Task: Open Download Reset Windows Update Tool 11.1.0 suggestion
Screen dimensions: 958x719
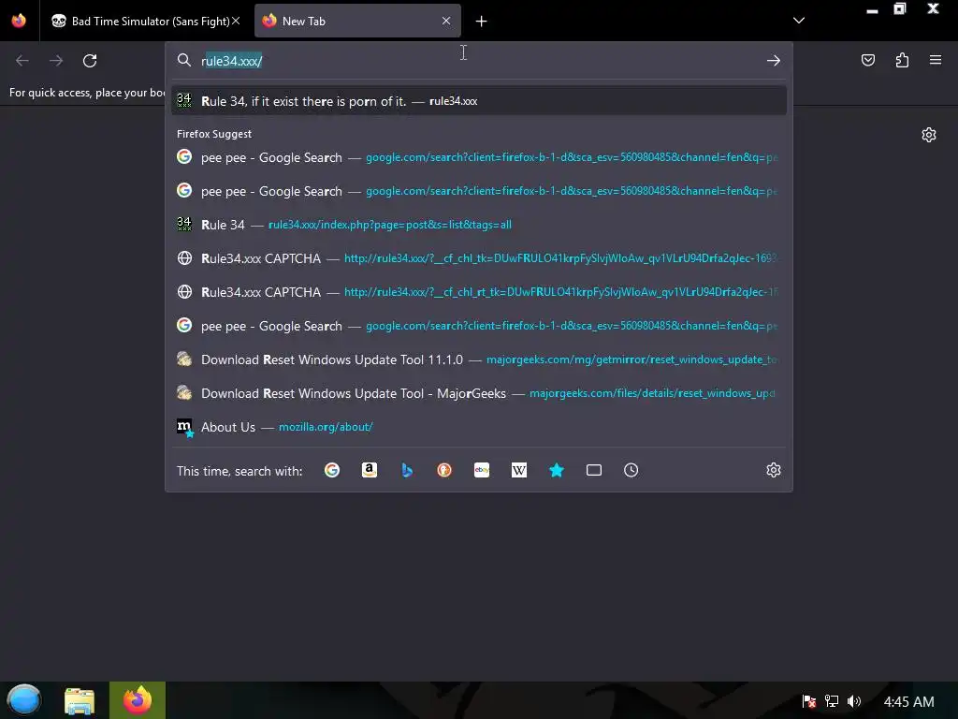Action: click(x=479, y=359)
